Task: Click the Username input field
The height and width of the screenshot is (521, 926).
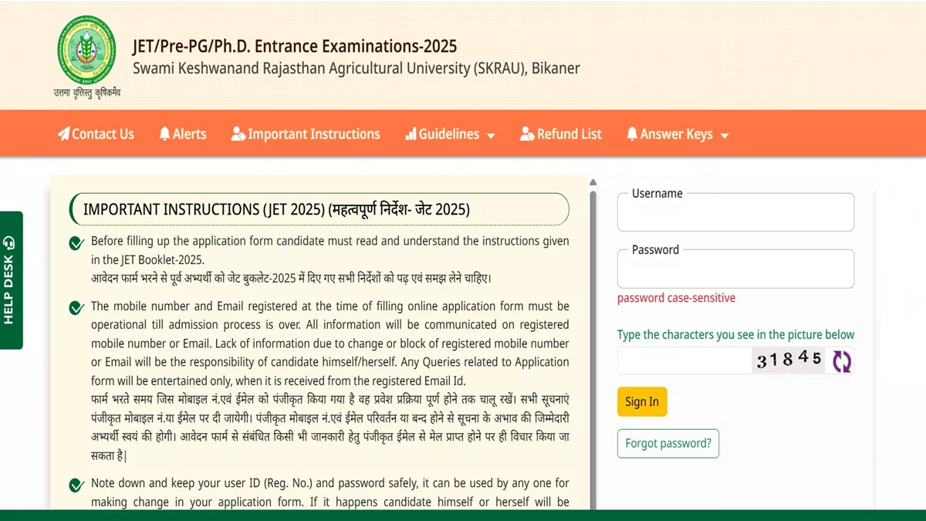Action: 735,212
